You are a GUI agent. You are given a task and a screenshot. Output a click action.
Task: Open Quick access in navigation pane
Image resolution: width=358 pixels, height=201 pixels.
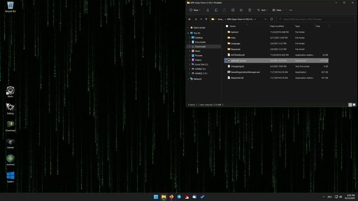click(199, 27)
